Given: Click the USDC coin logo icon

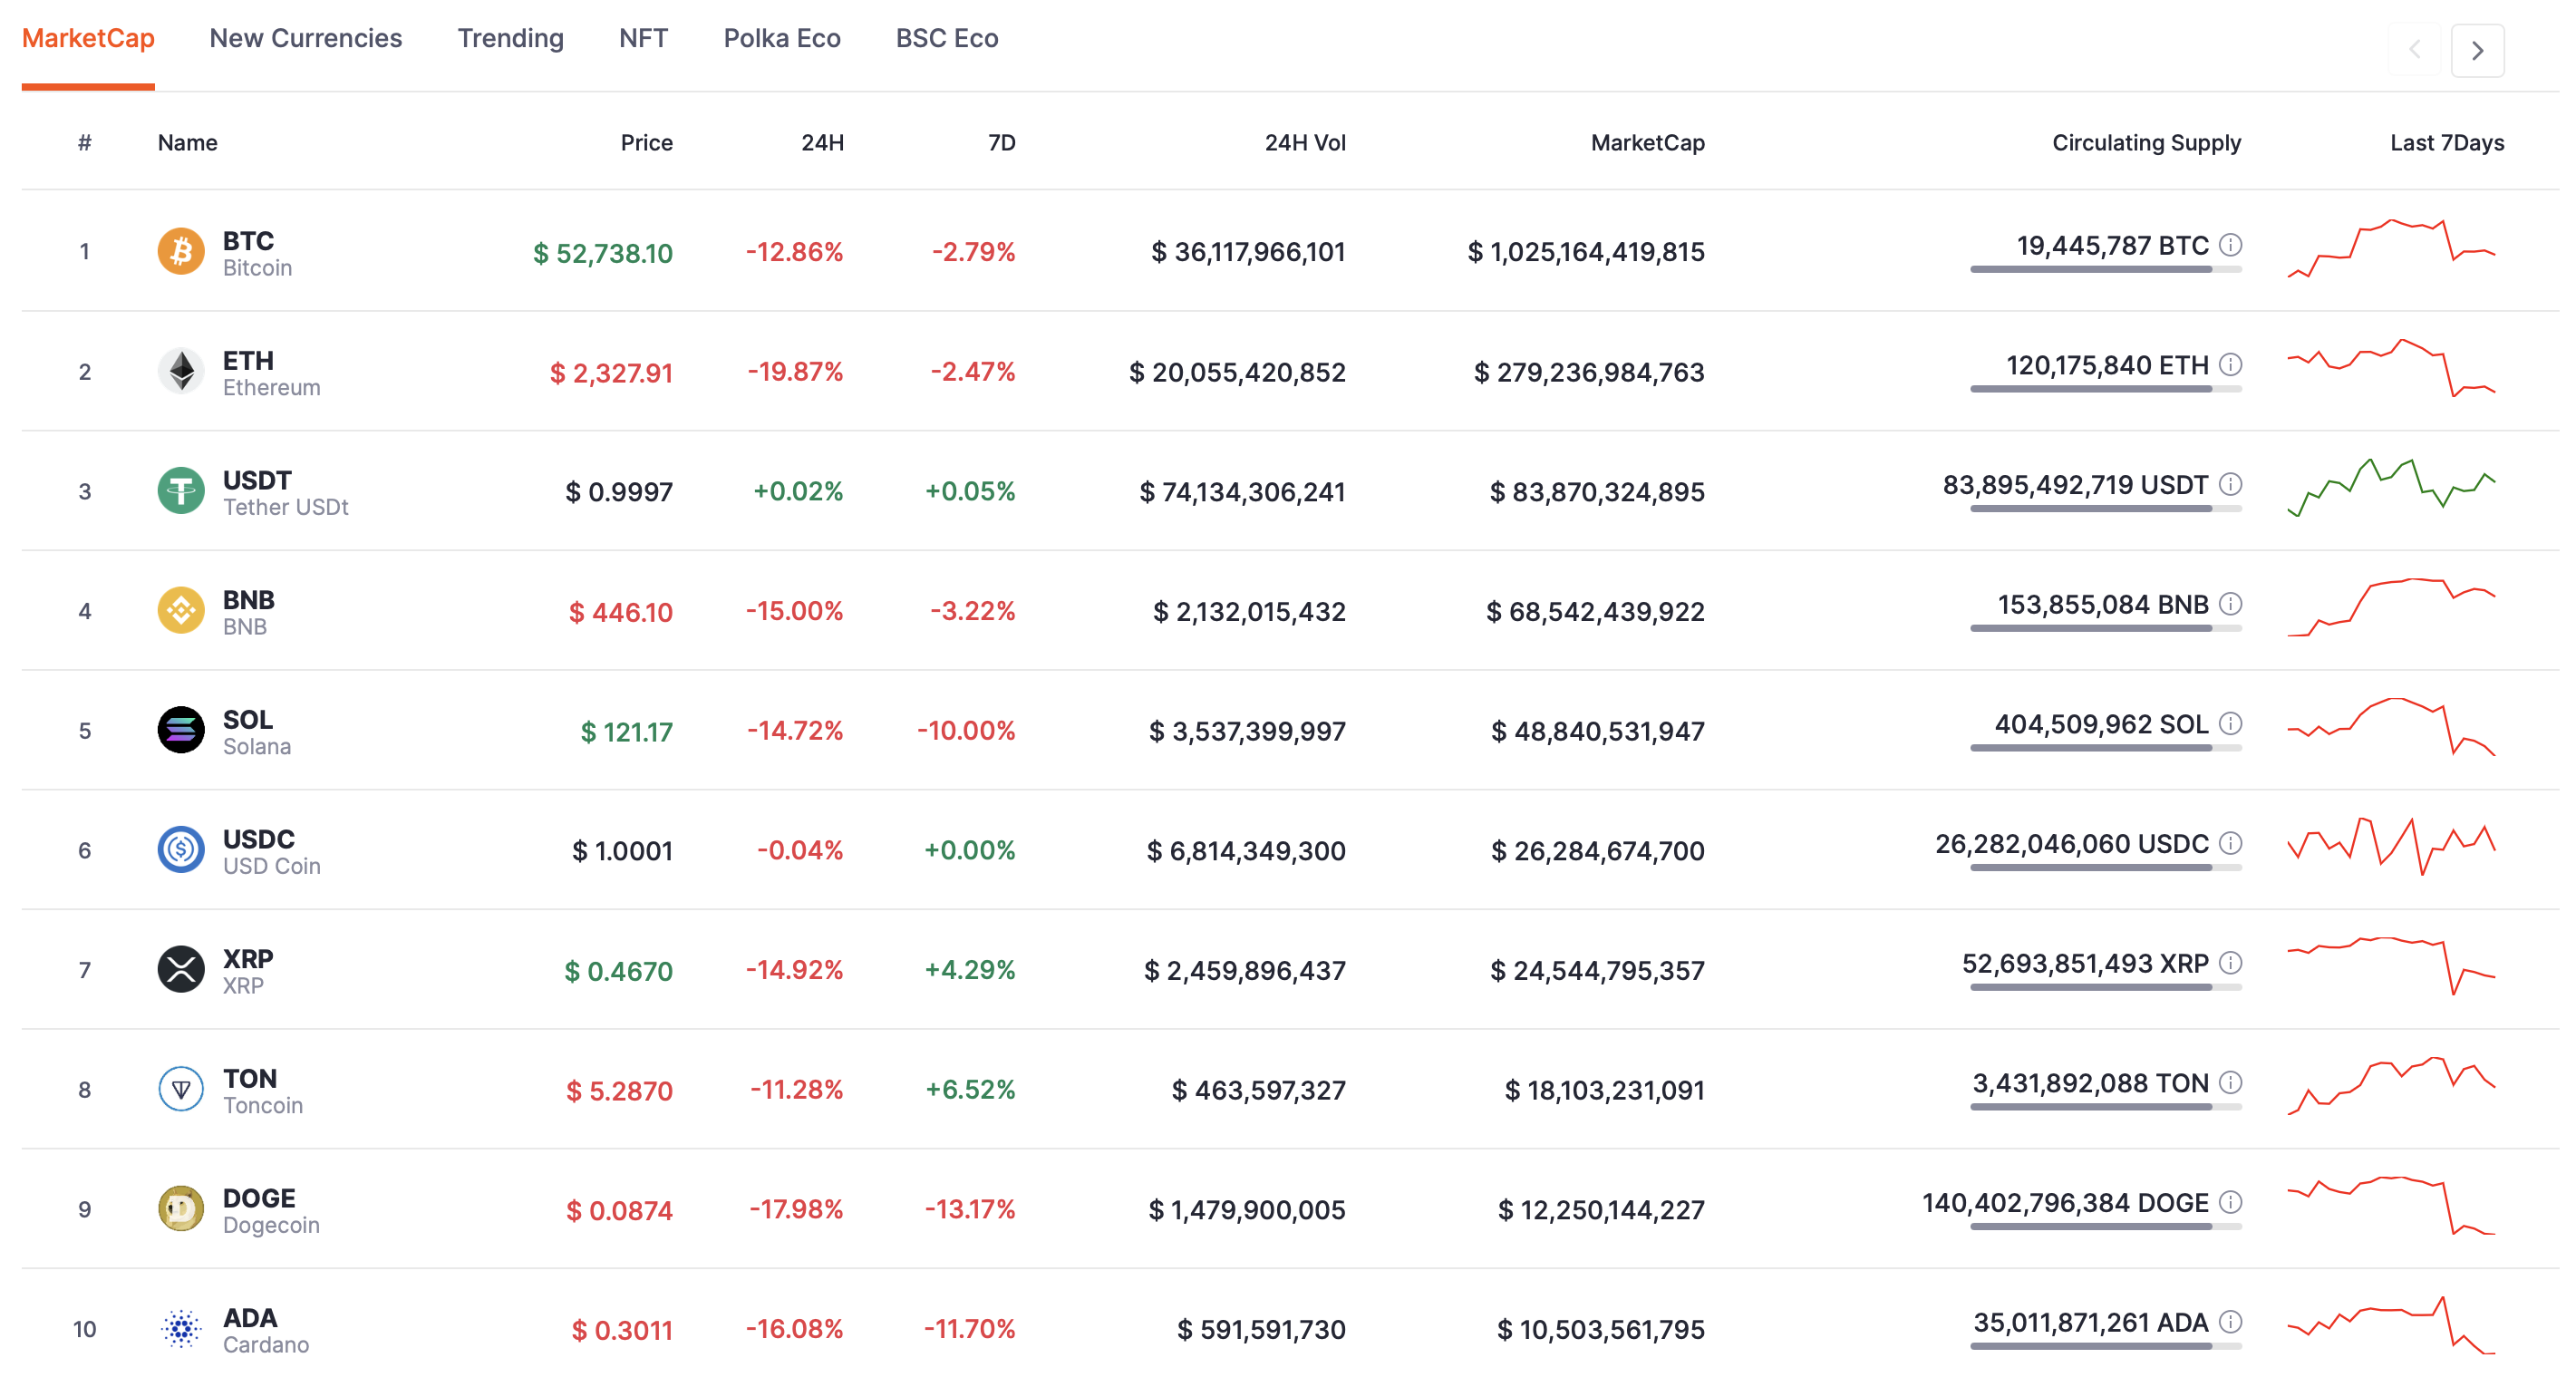Looking at the screenshot, I should coord(181,850).
